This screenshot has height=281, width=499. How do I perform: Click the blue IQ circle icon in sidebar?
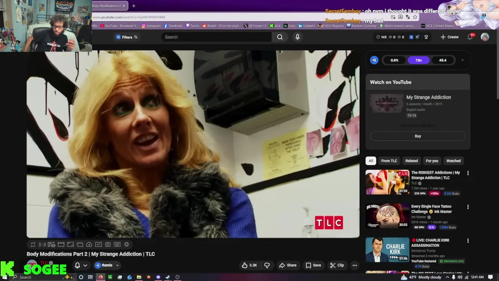(374, 60)
